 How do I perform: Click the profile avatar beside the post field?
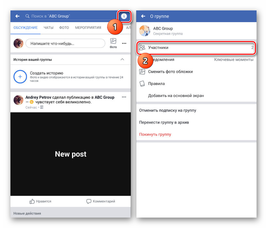click(18, 43)
